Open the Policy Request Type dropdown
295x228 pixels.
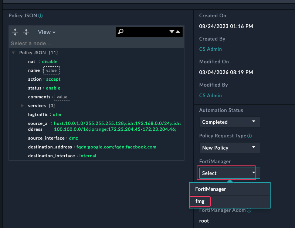pyautogui.click(x=229, y=148)
